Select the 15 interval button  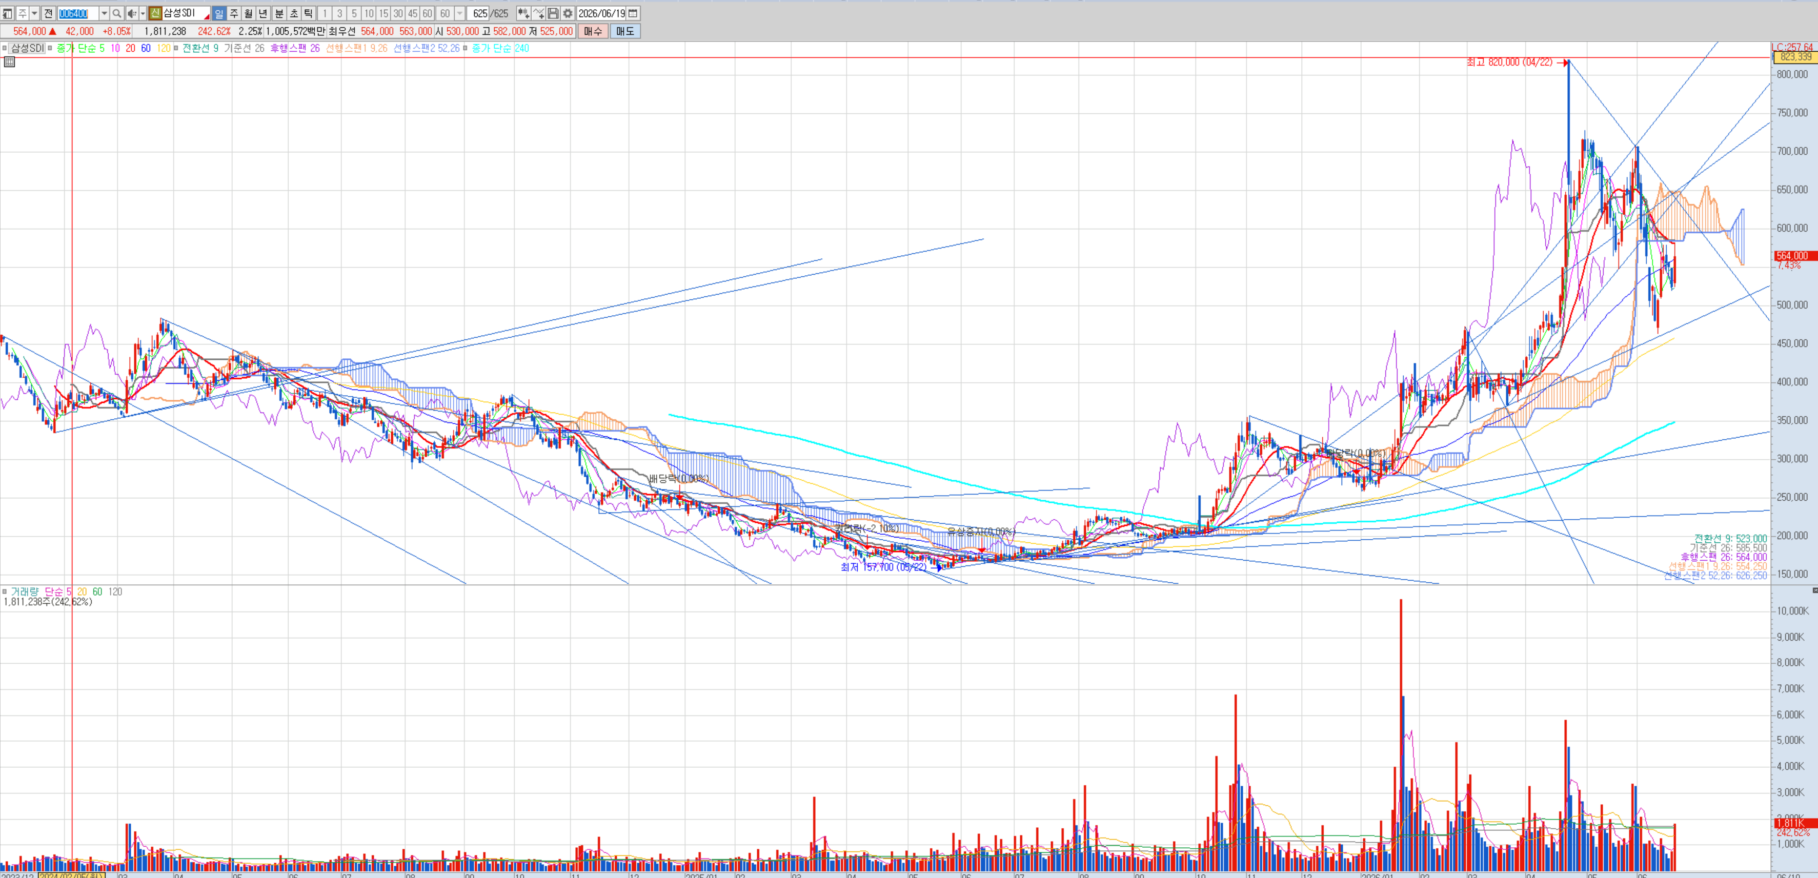point(384,13)
